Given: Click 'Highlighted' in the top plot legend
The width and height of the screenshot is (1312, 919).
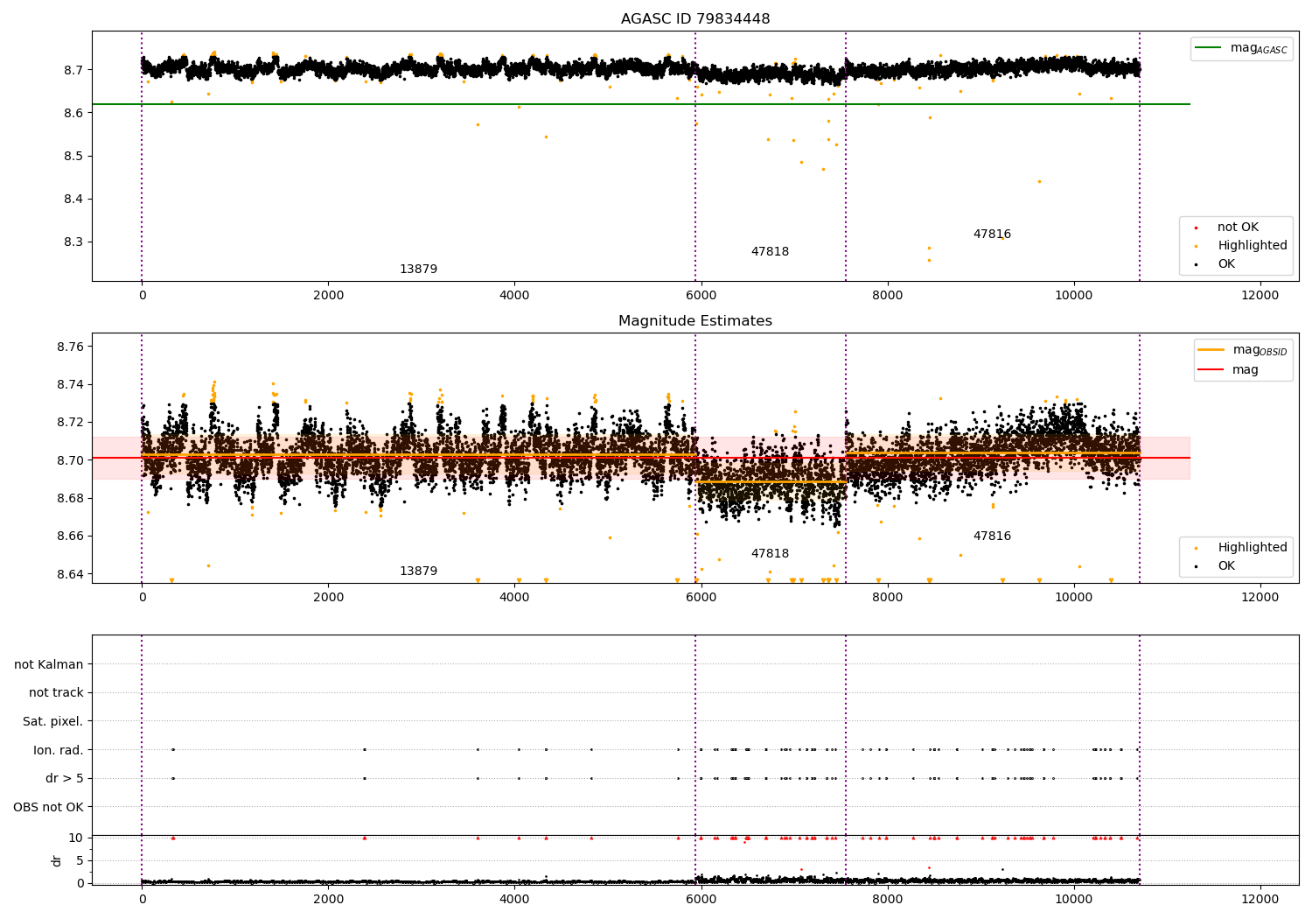Looking at the screenshot, I should 1253,246.
